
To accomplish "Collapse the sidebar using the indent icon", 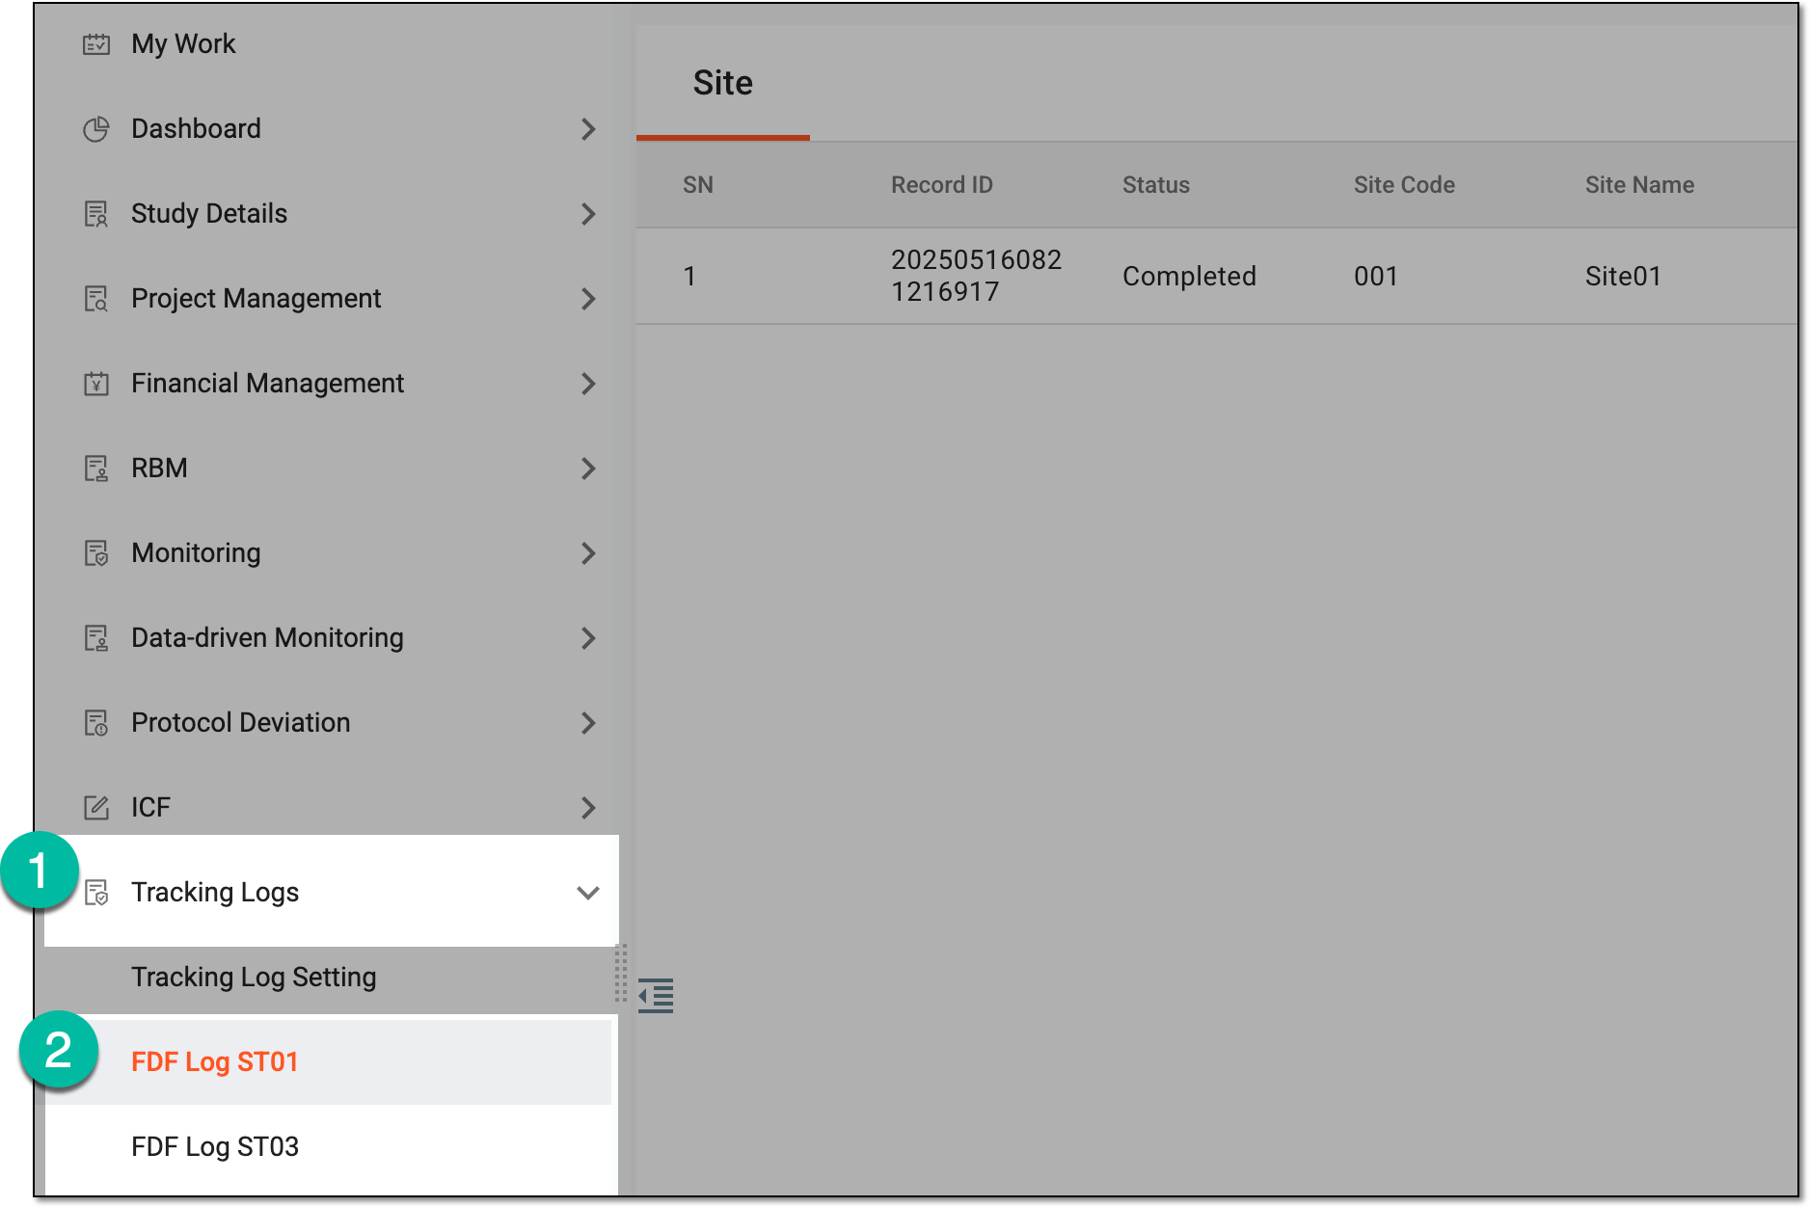I will click(x=656, y=996).
